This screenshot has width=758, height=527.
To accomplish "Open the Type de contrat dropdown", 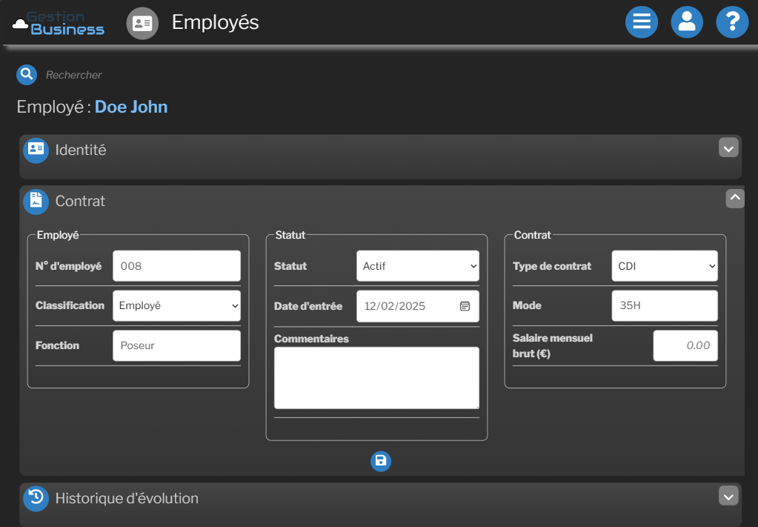I will [664, 266].
